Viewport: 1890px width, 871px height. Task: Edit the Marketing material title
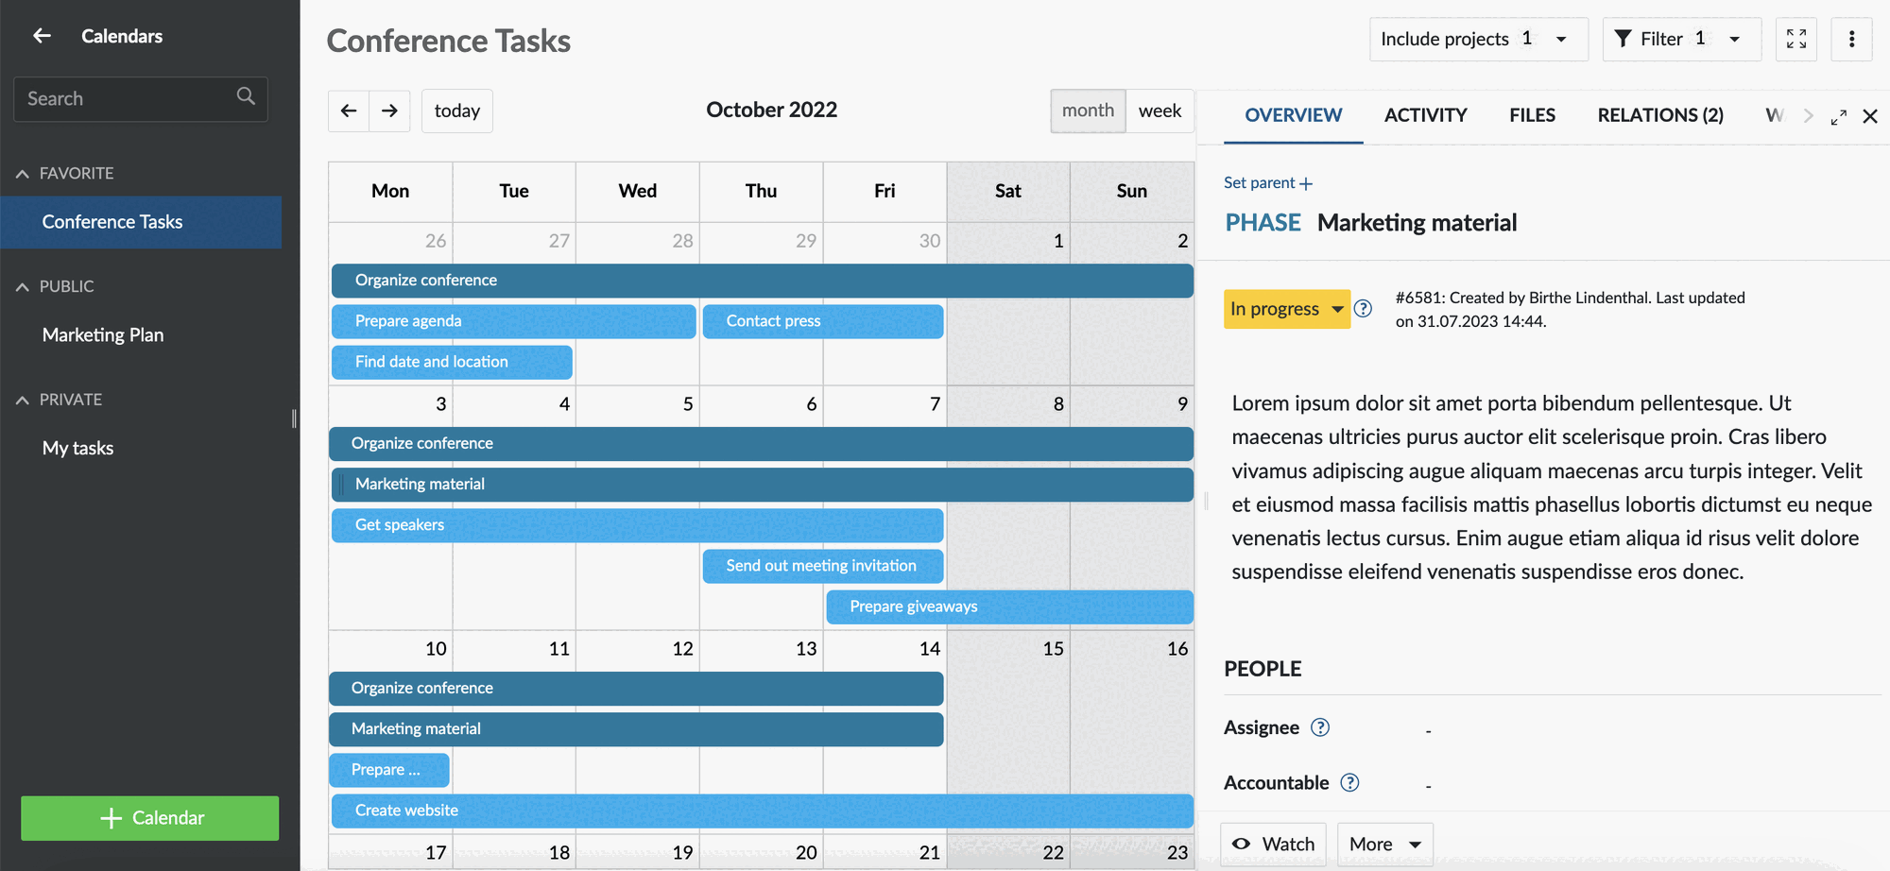[1417, 223]
